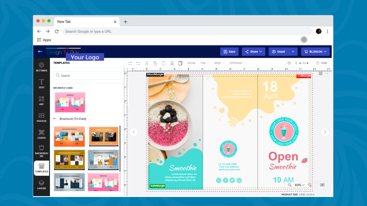367x206 pixels.
Task: Click the browser forward arrow
Action: 48,31
